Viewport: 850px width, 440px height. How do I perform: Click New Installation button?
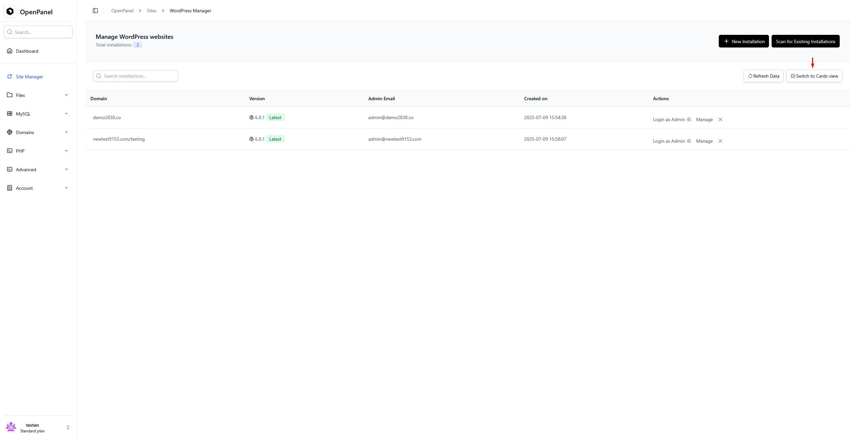click(744, 41)
